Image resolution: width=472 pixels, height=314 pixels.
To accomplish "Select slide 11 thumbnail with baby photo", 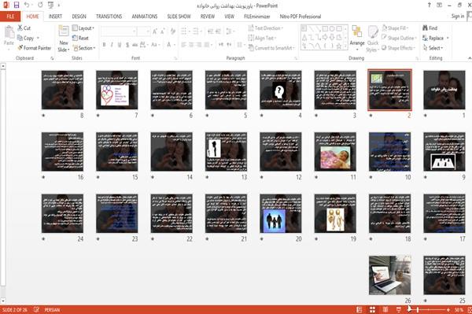I will click(335, 152).
